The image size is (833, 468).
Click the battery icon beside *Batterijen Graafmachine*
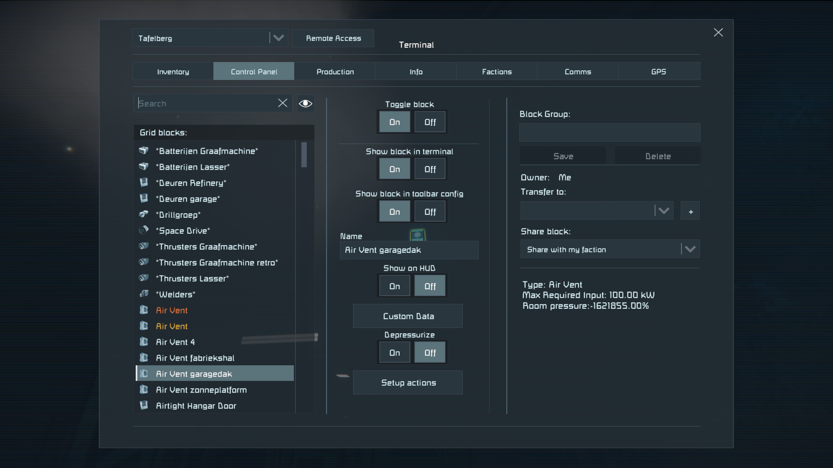coord(143,150)
